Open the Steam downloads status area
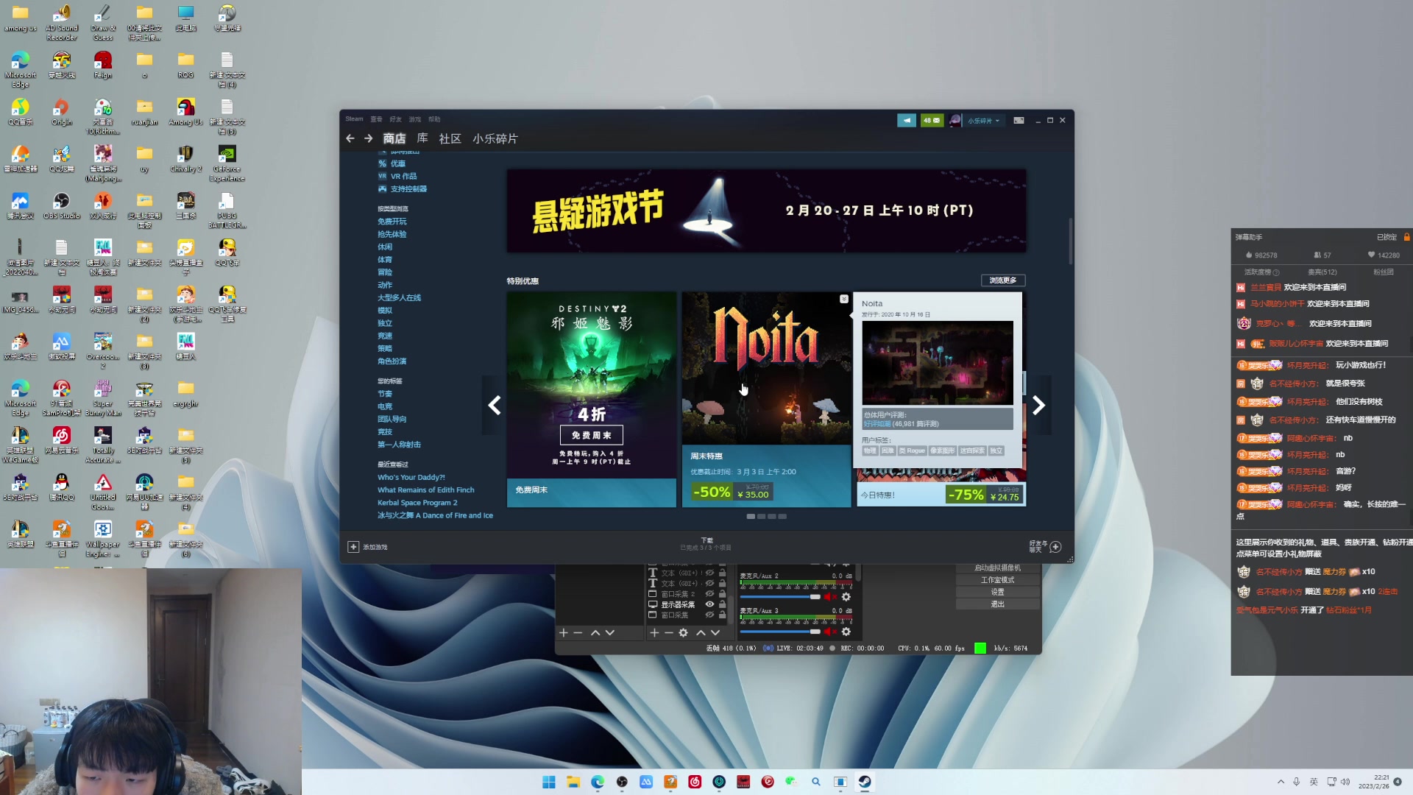Viewport: 1413px width, 795px height. point(706,544)
